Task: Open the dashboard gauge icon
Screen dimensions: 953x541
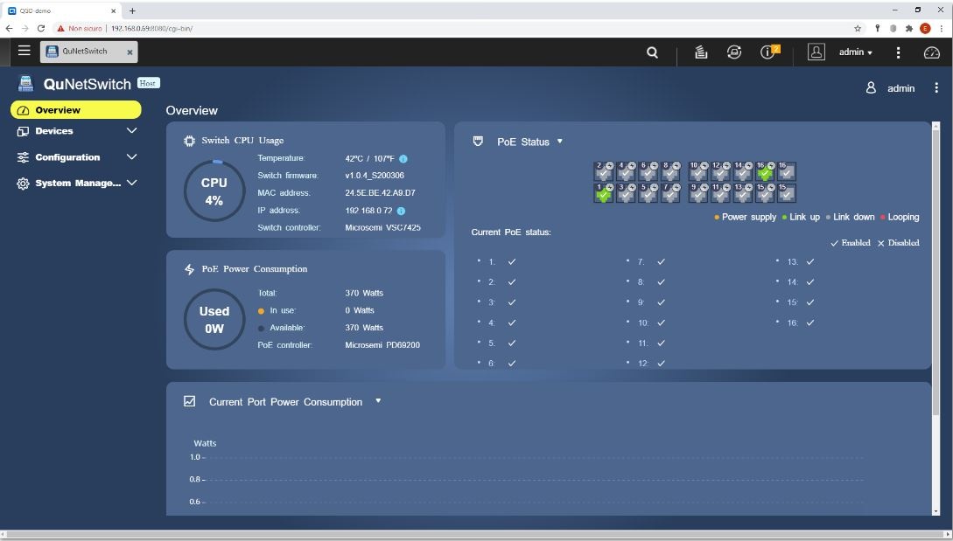Action: [x=932, y=52]
